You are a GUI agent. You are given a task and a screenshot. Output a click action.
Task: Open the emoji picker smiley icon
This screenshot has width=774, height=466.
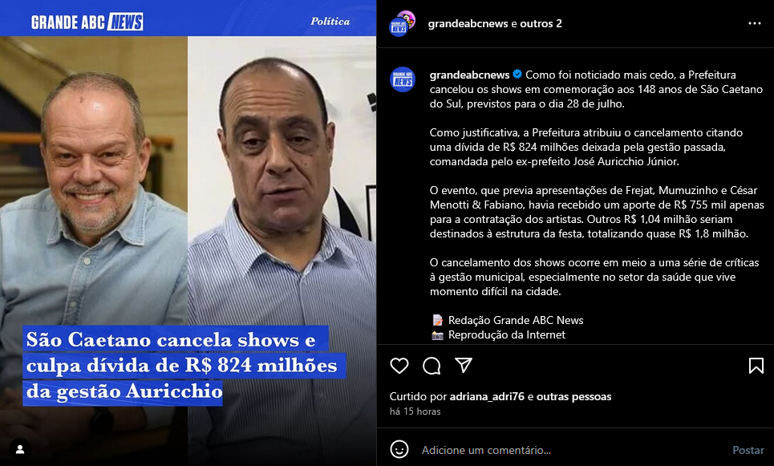(399, 450)
